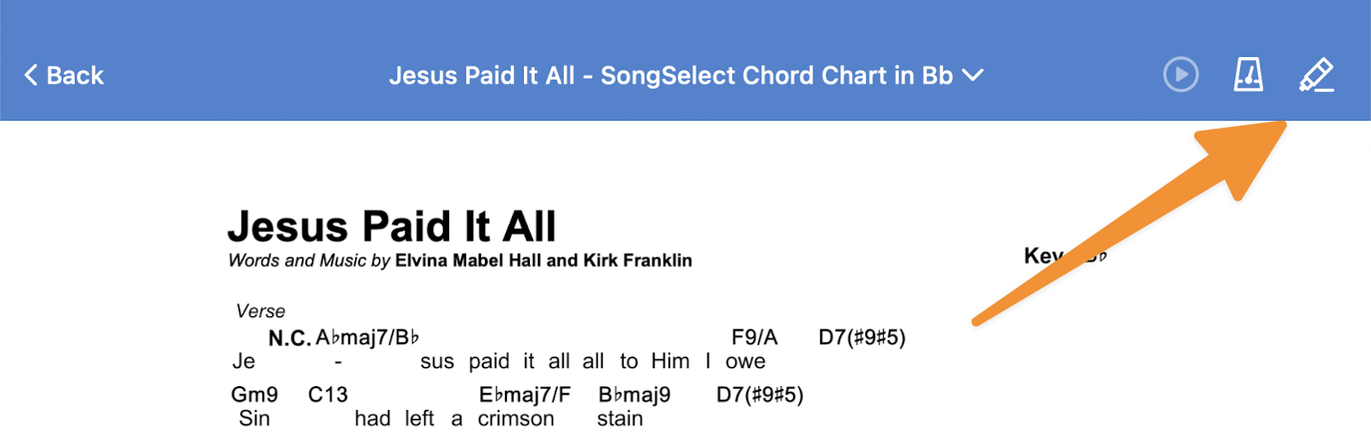
Task: Click author names Elvina Mabel Hall and Kirk Franklin
Action: point(543,261)
